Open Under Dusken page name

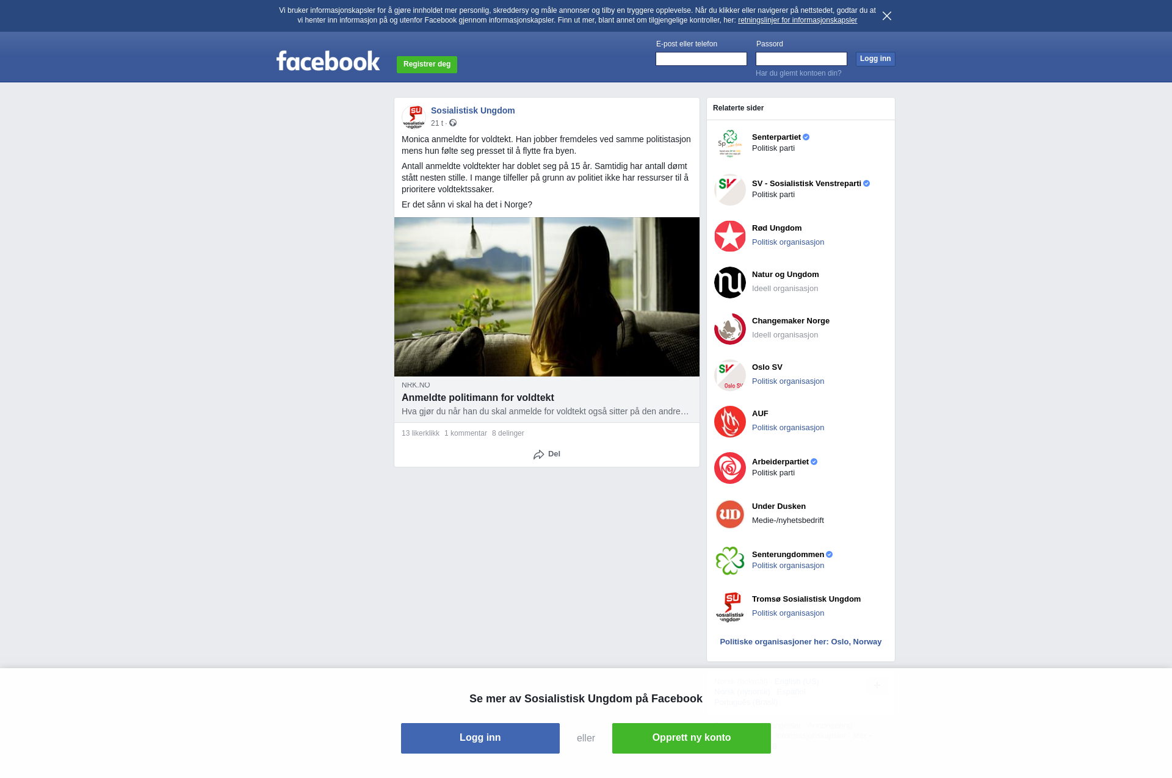point(779,506)
